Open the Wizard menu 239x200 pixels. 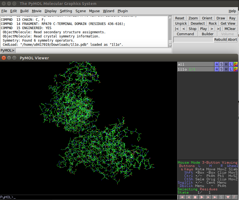(x=109, y=11)
